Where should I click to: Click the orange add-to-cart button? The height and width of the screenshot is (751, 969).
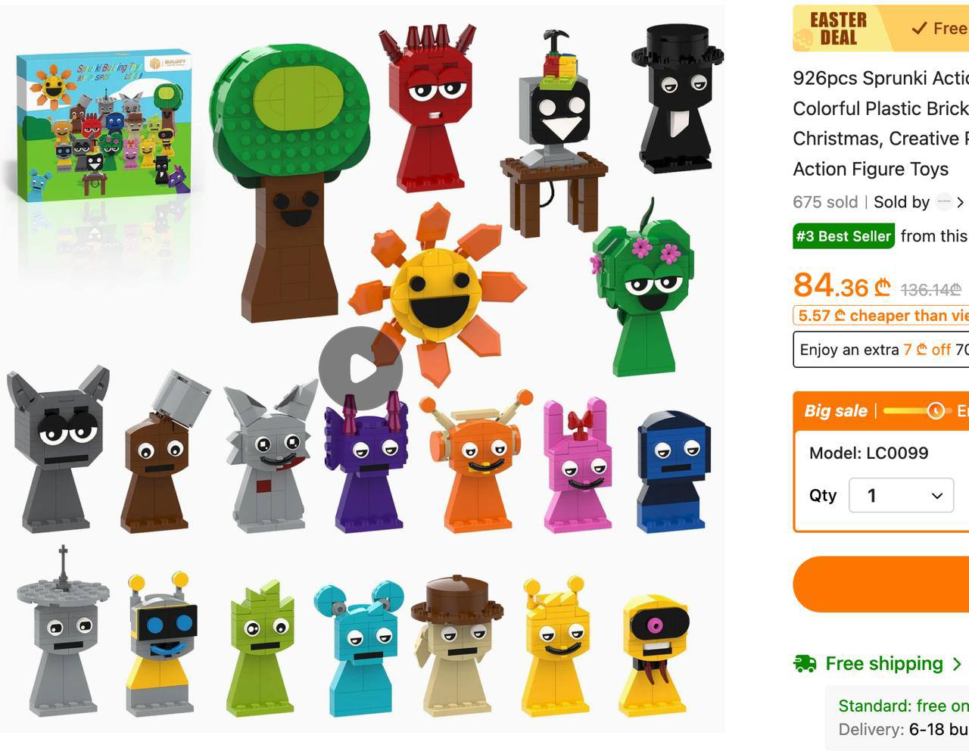click(880, 584)
